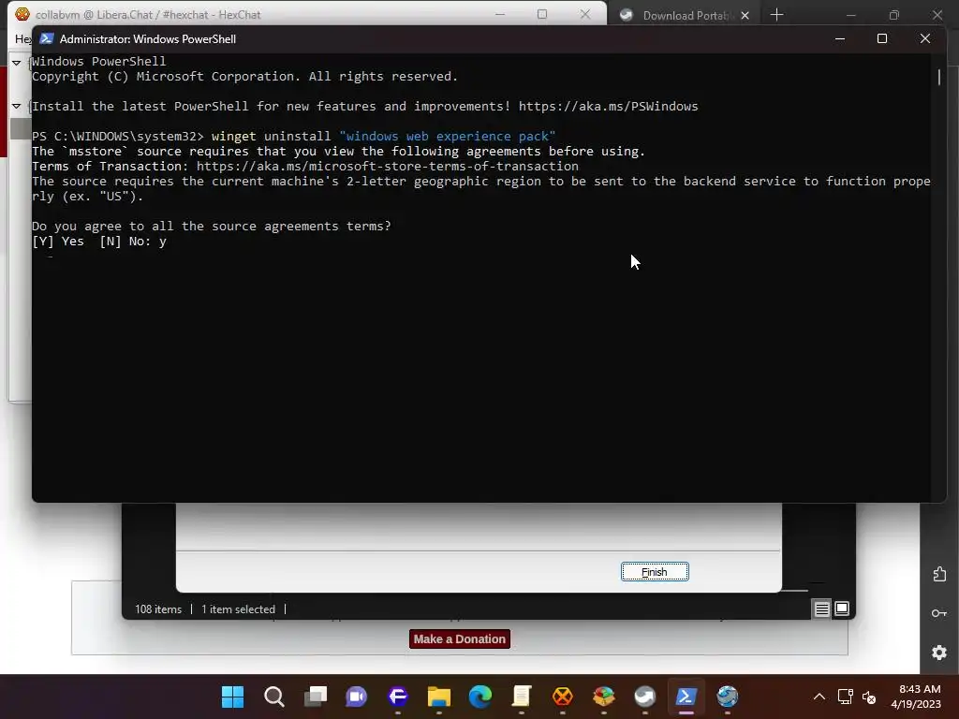Switch Explorer to large thumbnails view
This screenshot has width=959, height=719.
click(842, 609)
